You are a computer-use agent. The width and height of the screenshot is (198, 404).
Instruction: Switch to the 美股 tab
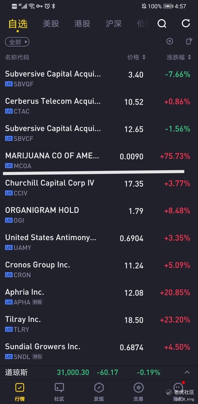pos(51,24)
